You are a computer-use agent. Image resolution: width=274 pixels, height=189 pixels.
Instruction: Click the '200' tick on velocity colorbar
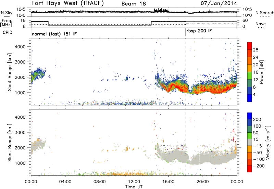click(x=257, y=119)
